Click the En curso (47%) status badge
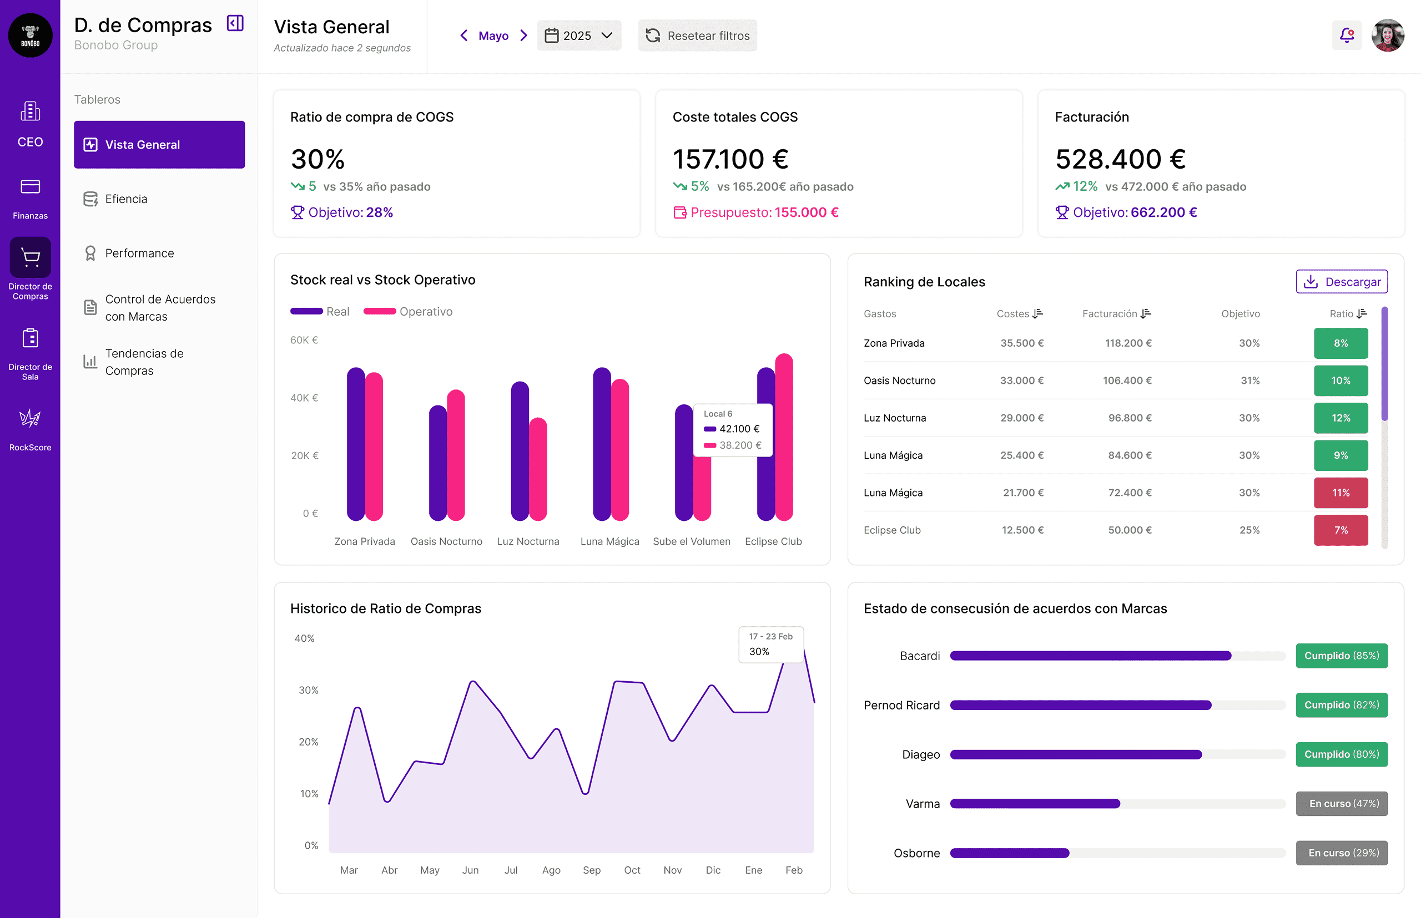 1341,804
